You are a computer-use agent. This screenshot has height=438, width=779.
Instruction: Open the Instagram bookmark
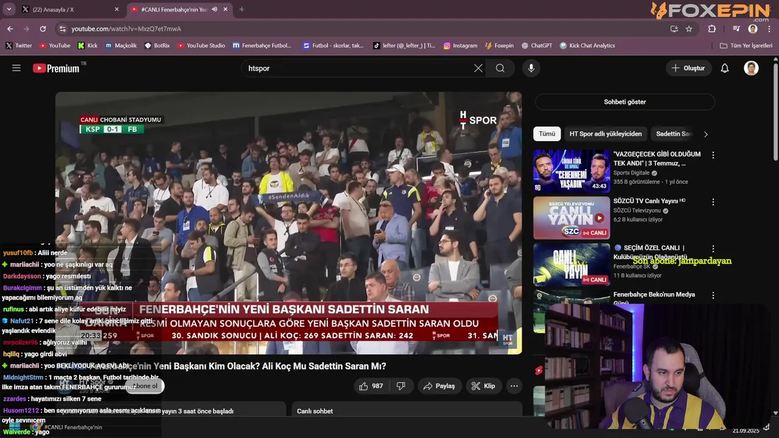[x=460, y=46]
